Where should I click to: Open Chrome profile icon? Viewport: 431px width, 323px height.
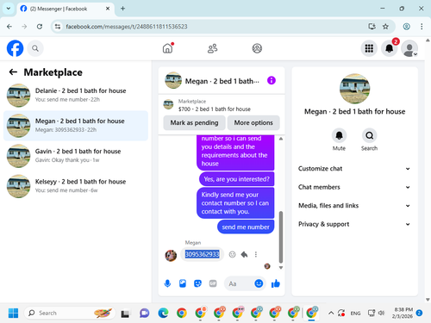click(406, 27)
